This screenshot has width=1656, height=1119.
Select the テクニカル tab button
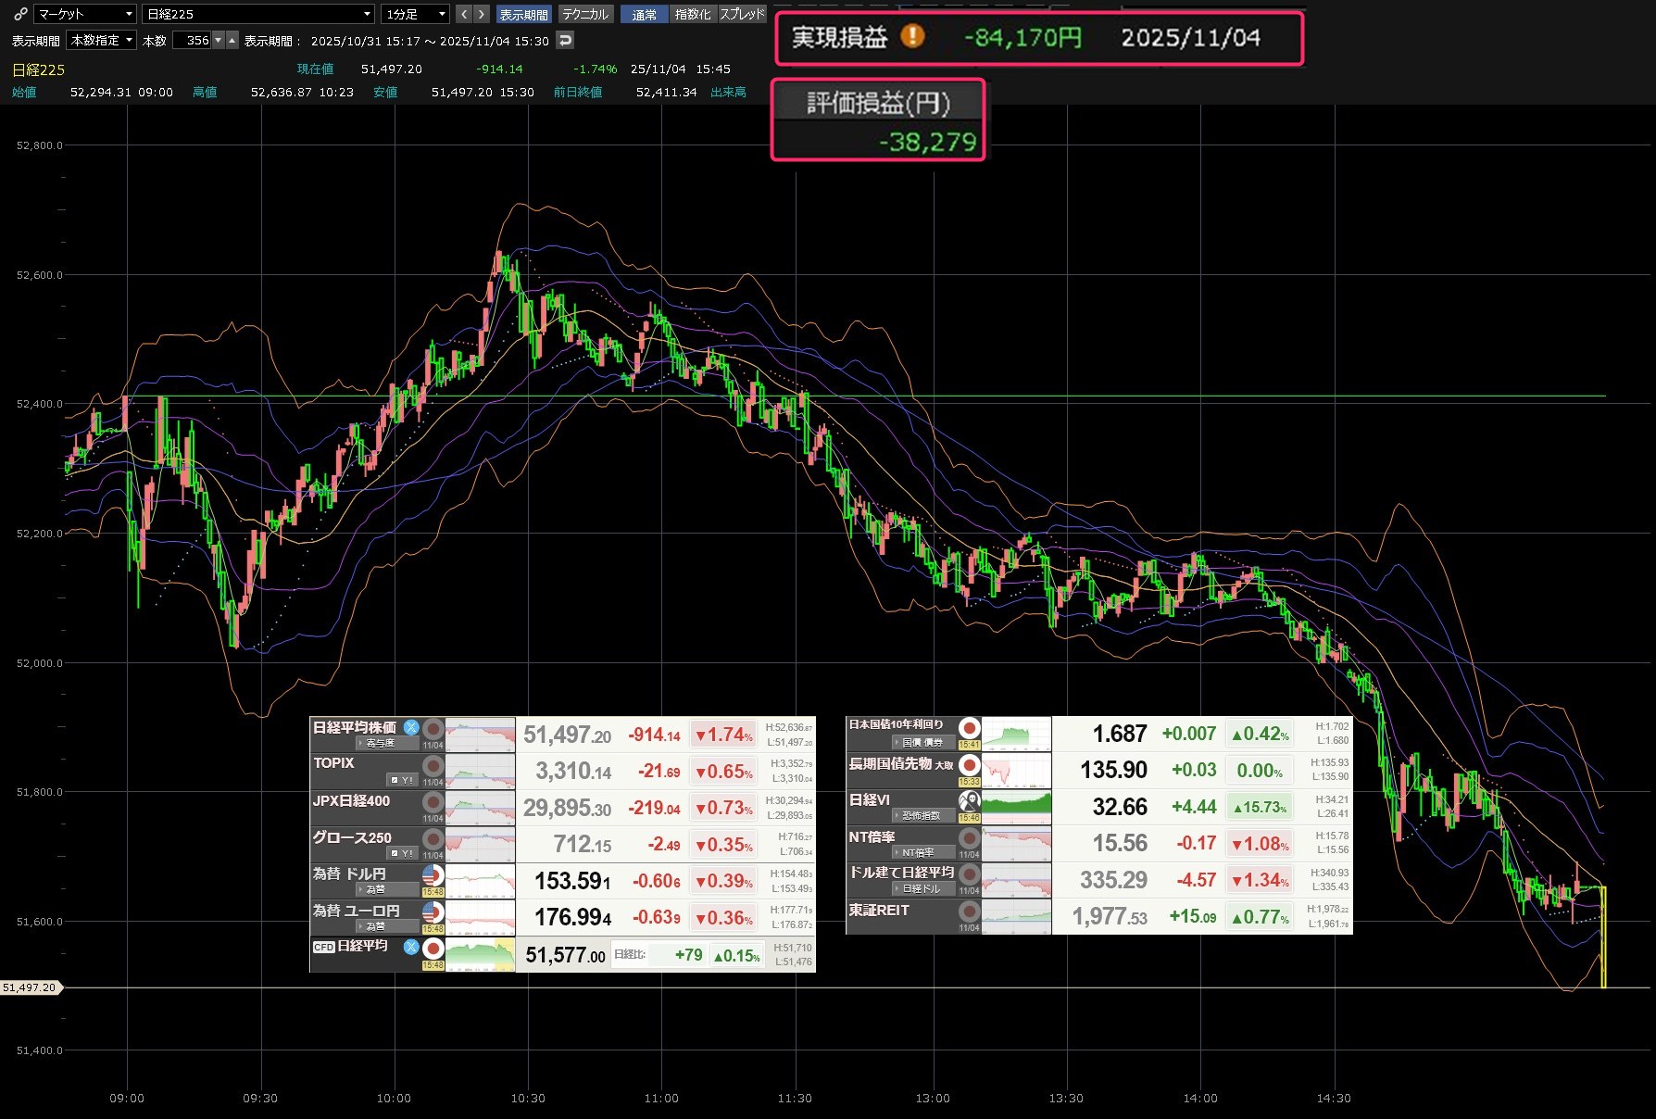(x=585, y=14)
